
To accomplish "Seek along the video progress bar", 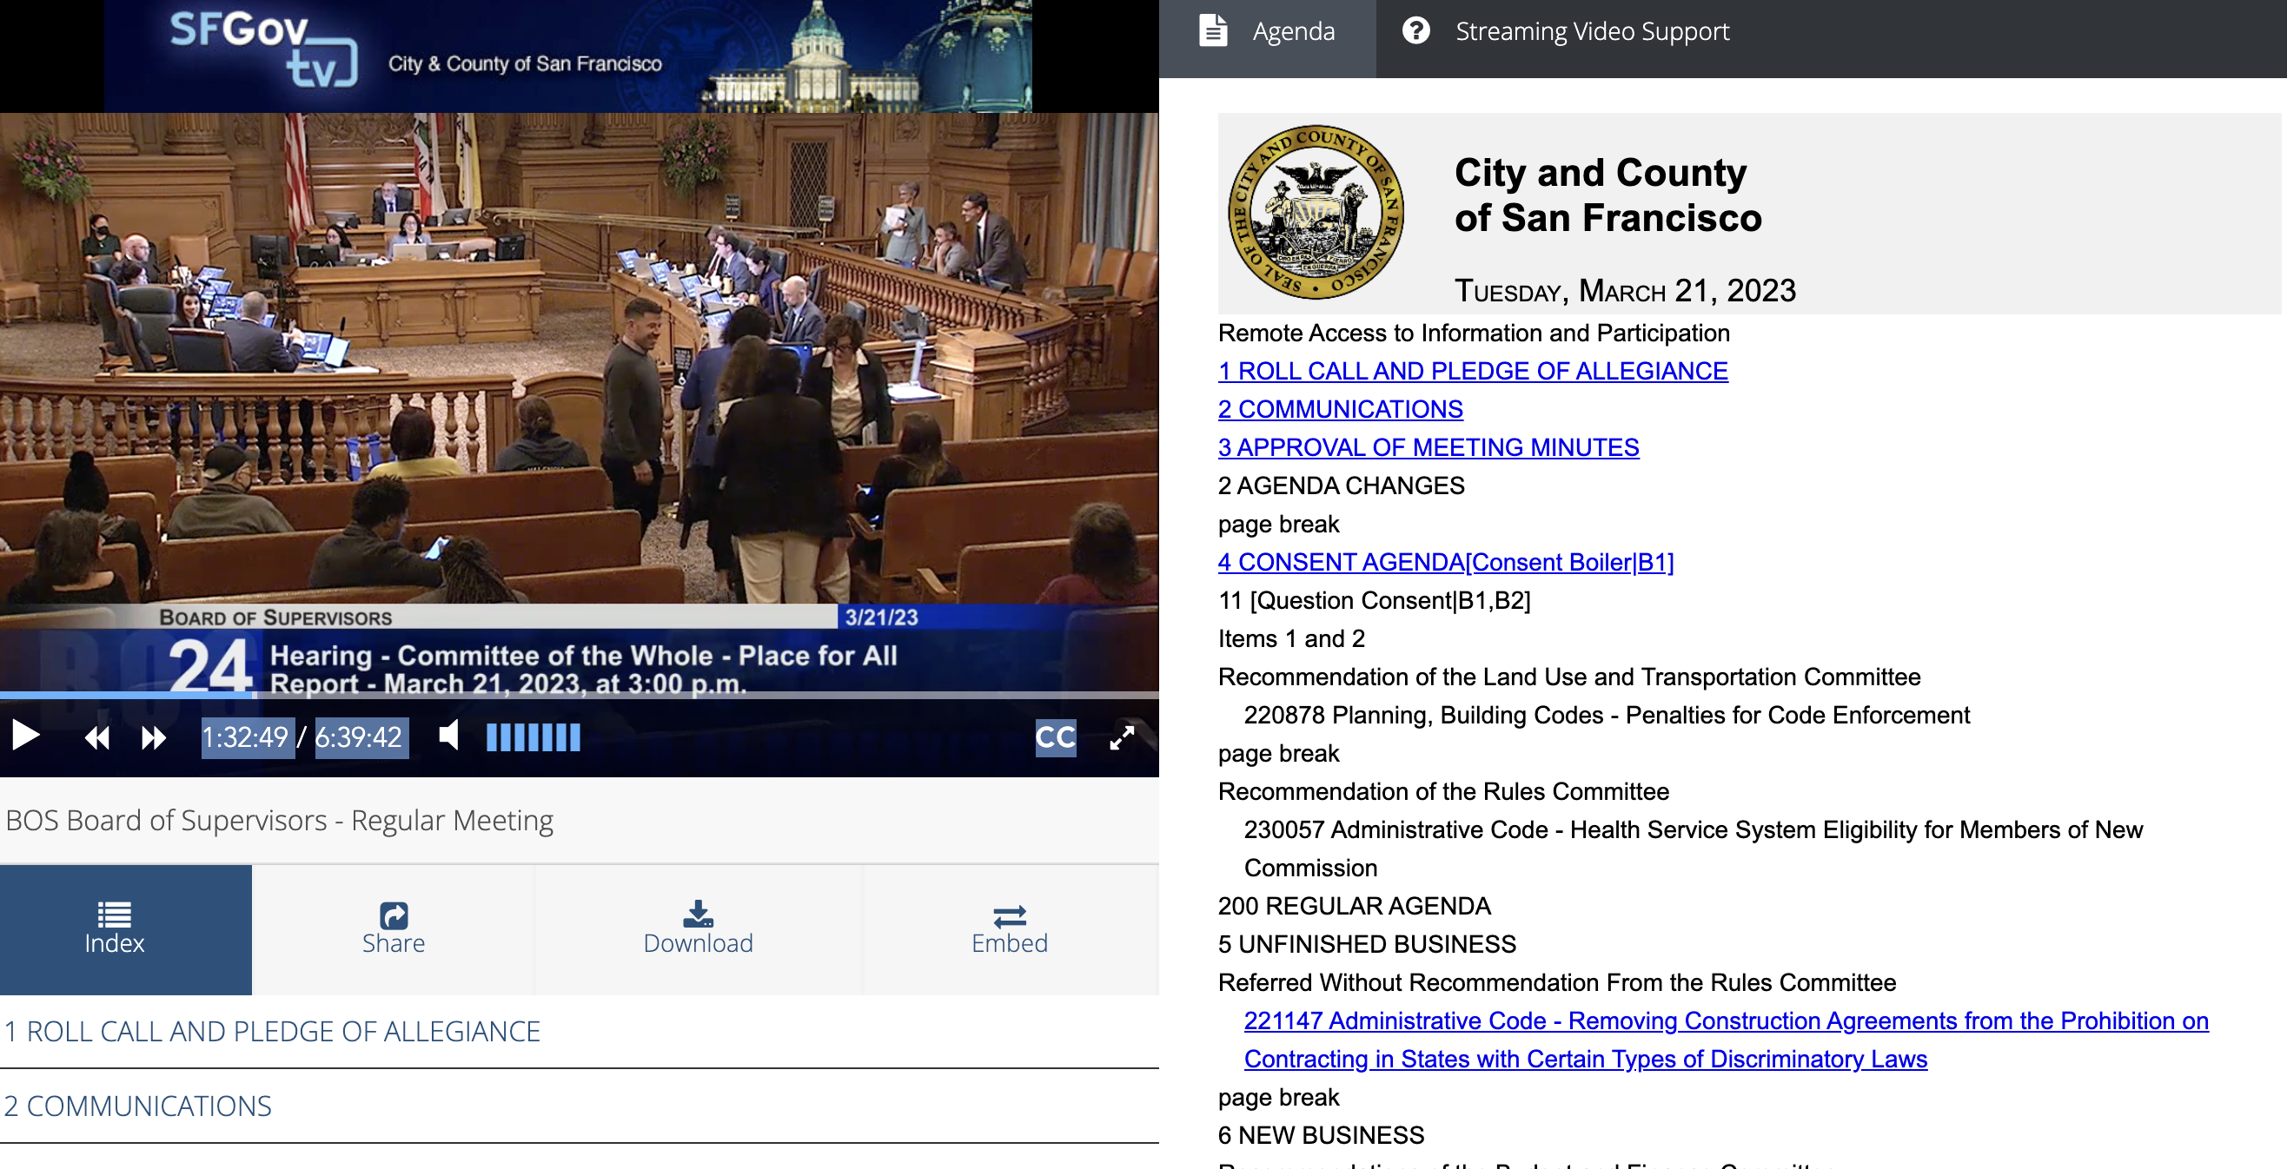I will 579,695.
